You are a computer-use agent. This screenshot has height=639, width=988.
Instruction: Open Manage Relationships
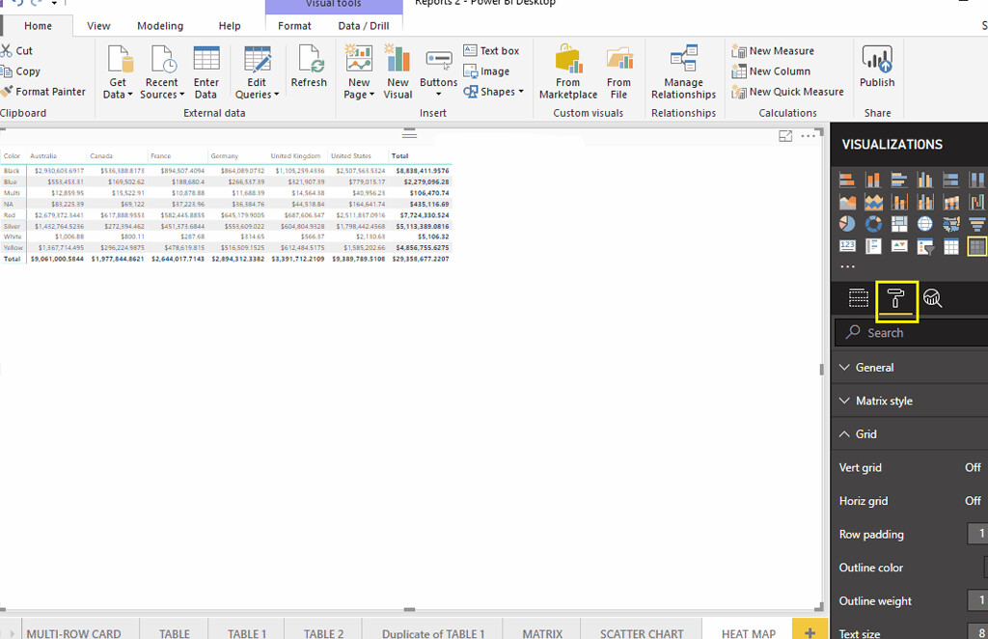pos(684,71)
